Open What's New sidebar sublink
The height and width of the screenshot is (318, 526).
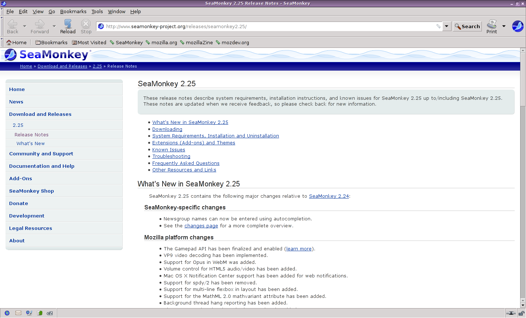pyautogui.click(x=31, y=143)
